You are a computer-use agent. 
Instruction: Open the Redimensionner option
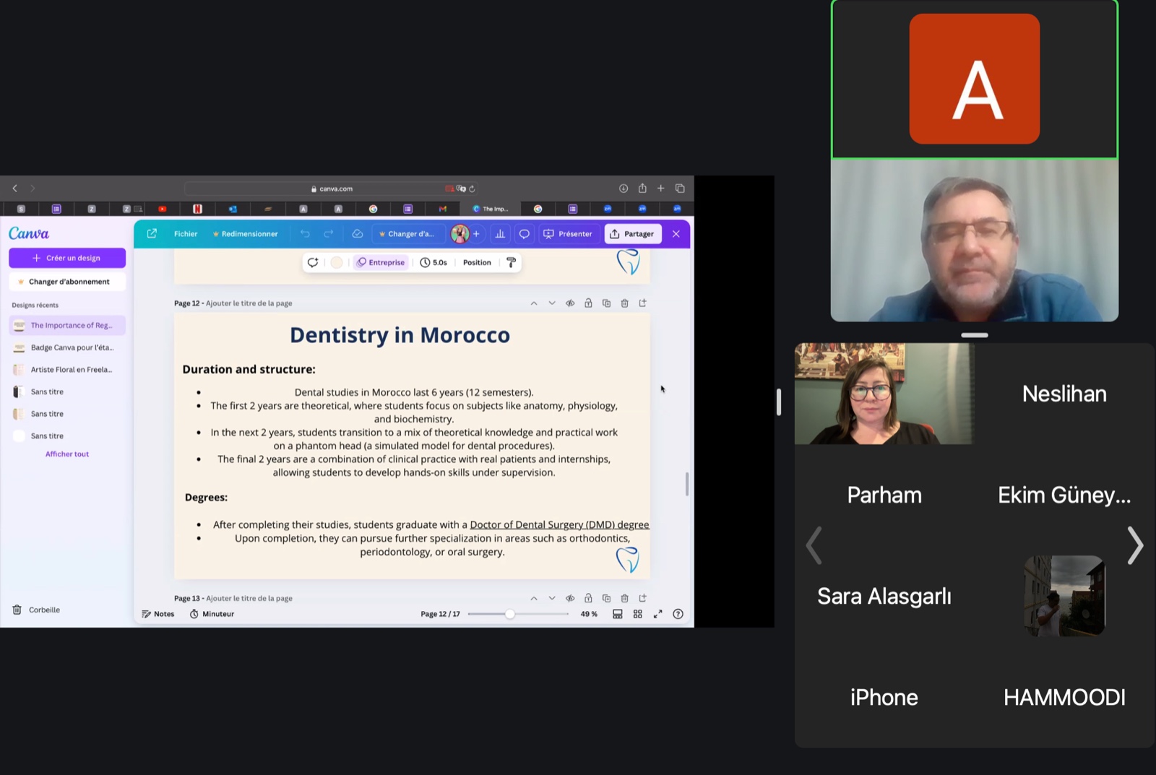tap(245, 234)
